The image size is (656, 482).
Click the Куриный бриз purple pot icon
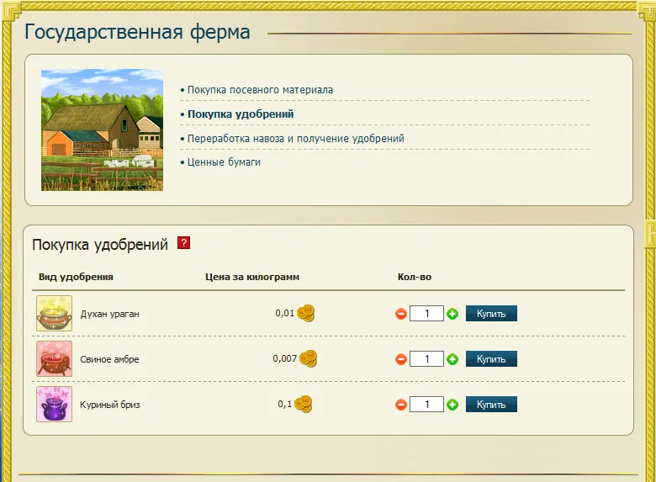pos(54,404)
